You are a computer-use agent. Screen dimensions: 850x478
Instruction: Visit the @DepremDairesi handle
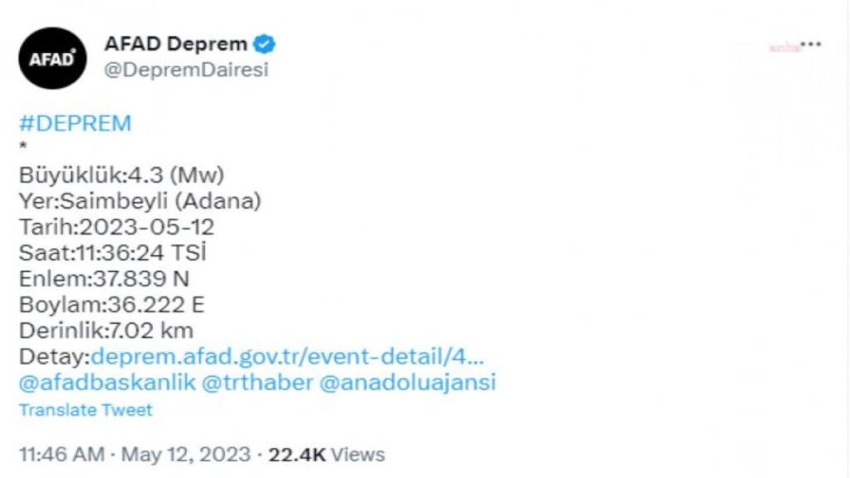(x=186, y=70)
